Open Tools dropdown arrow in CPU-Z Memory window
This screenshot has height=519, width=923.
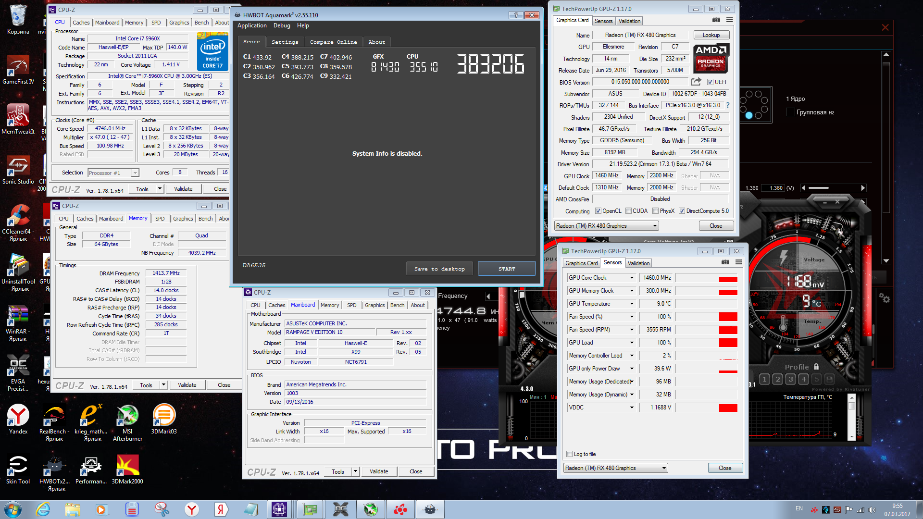tap(163, 385)
